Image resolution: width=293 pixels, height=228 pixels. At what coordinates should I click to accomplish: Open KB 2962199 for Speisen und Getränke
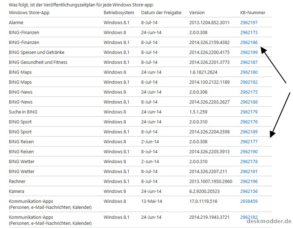pos(249,52)
